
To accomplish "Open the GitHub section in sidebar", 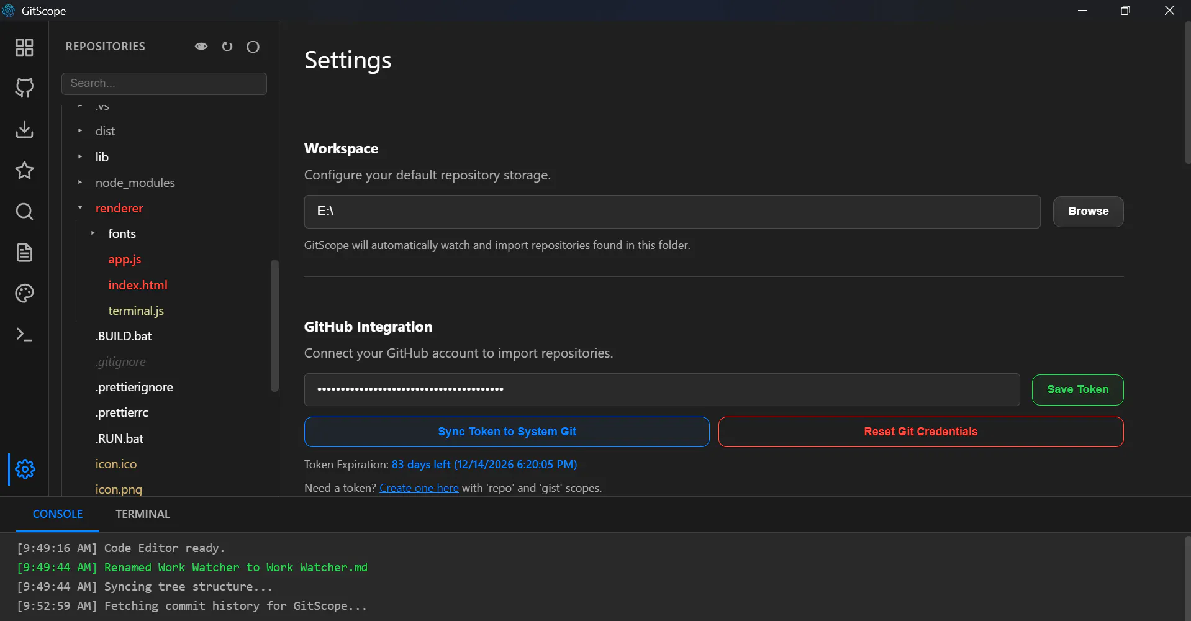I will click(x=24, y=88).
